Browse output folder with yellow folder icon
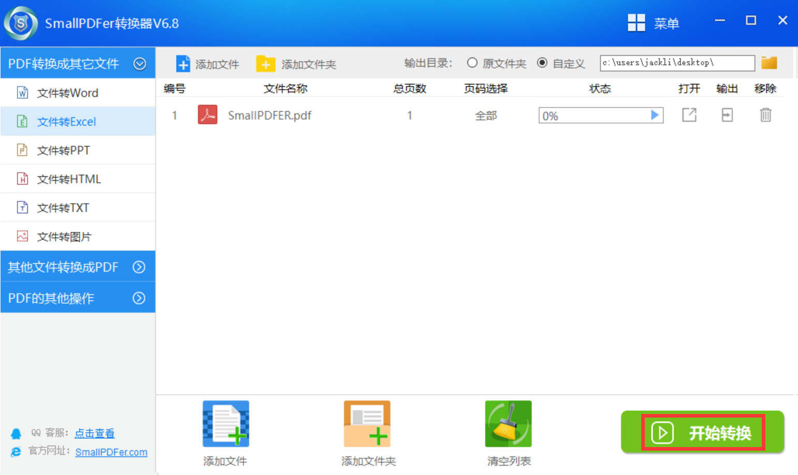Image resolution: width=798 pixels, height=475 pixels. point(769,63)
